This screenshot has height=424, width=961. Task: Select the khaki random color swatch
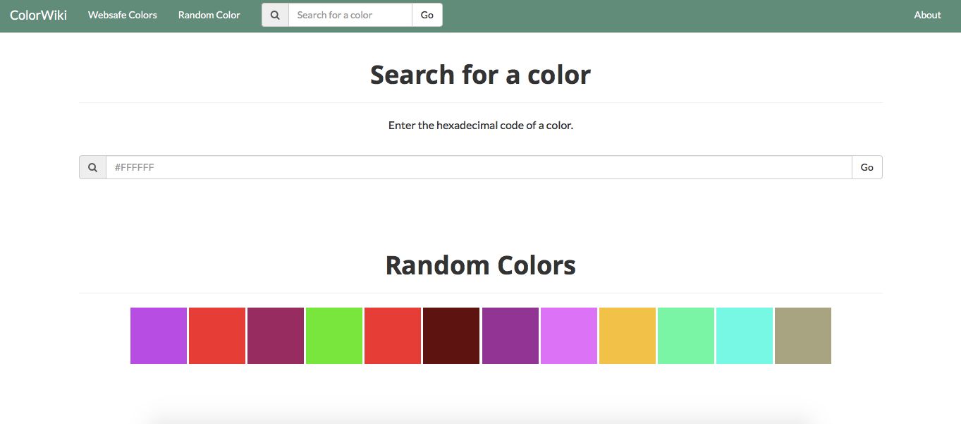tap(803, 336)
